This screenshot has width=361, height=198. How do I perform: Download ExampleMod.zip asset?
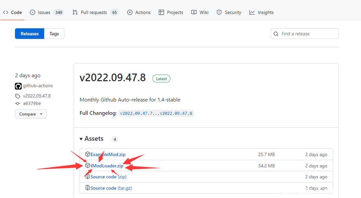point(108,154)
